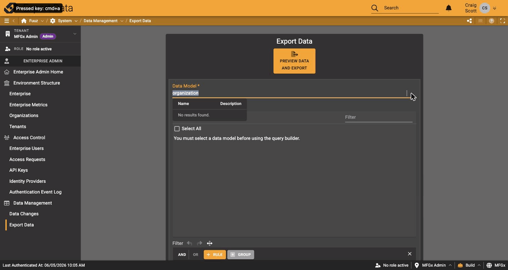508x270 pixels.
Task: Open Identity Providers
Action: click(28, 181)
